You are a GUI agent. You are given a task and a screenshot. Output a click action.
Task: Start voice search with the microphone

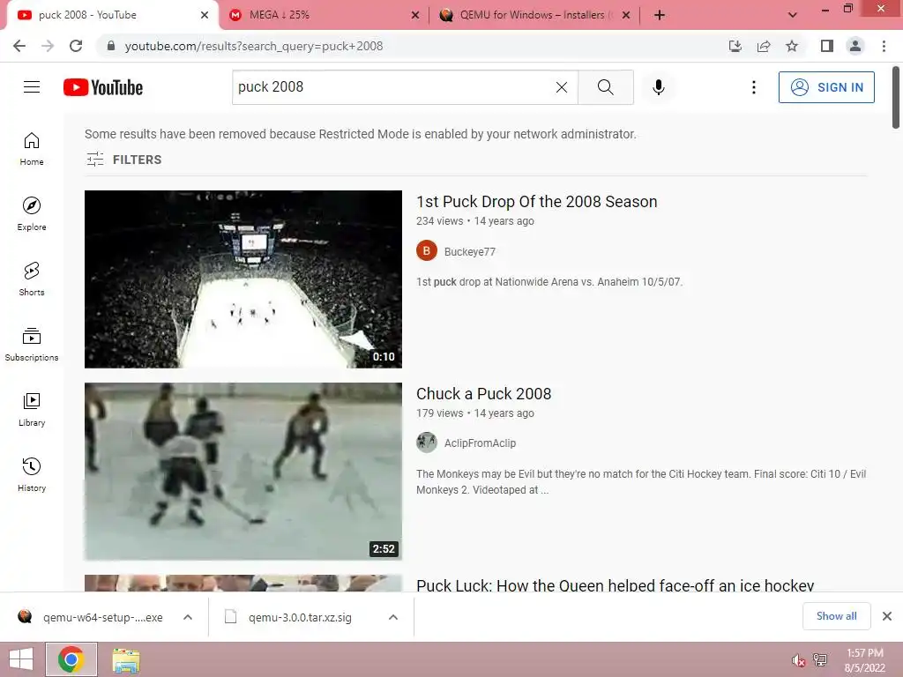point(658,87)
